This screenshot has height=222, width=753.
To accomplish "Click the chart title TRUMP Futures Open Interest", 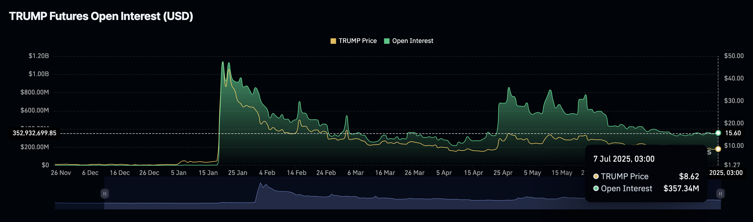I will point(101,16).
